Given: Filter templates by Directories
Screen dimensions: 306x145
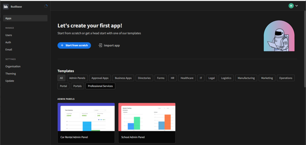Looking at the screenshot, I should (x=144, y=78).
